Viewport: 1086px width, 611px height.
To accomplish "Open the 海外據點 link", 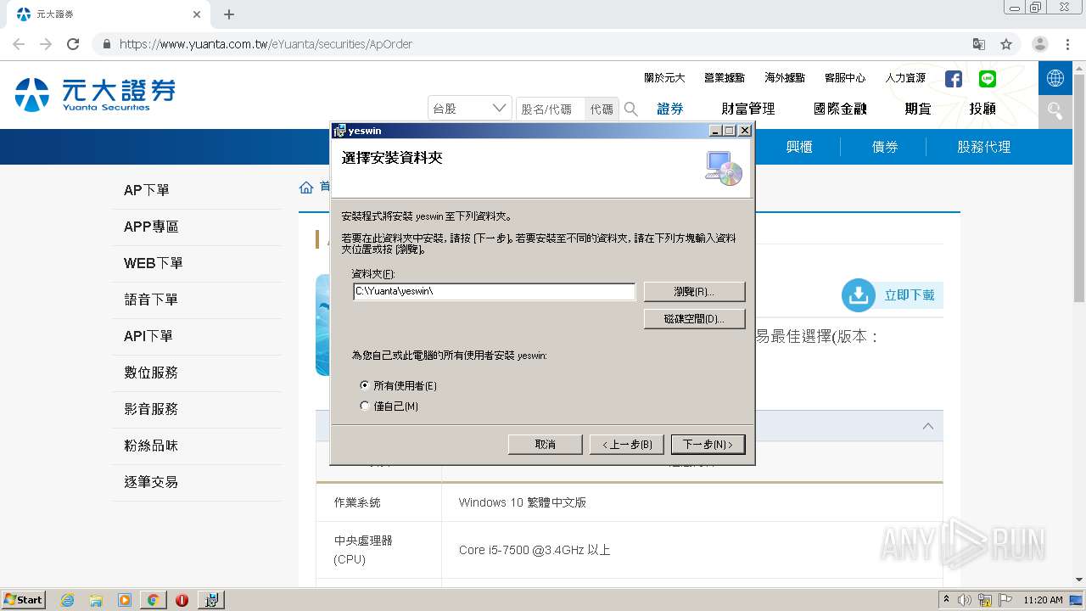I will tap(785, 78).
